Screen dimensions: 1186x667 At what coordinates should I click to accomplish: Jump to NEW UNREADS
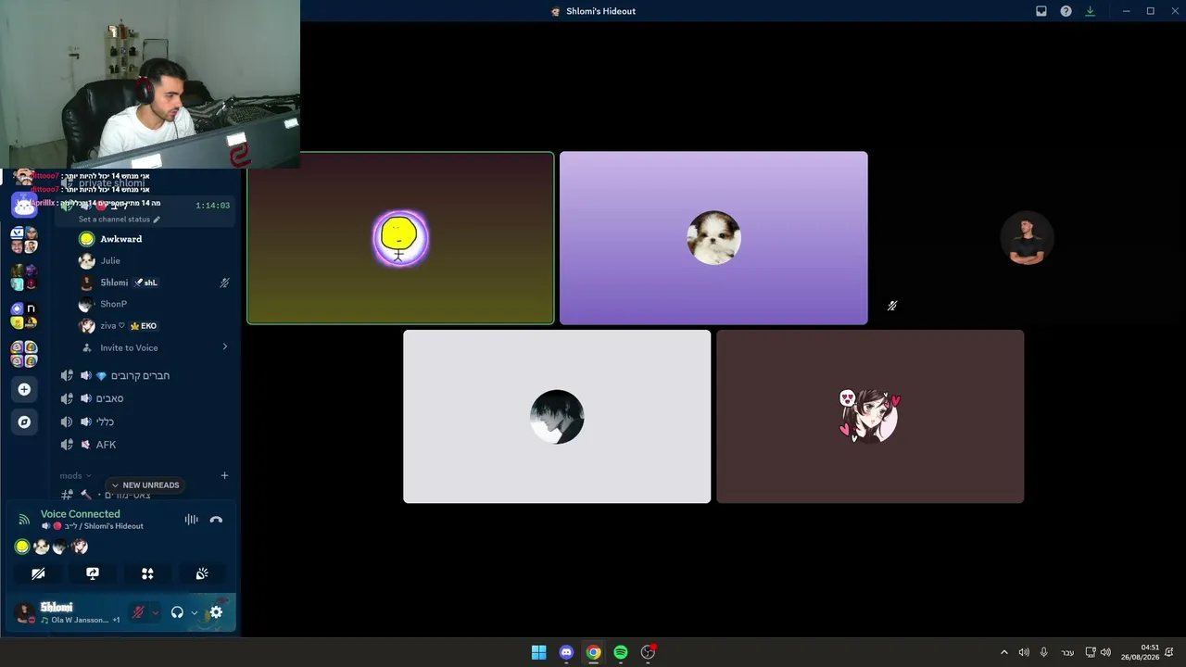tap(145, 485)
